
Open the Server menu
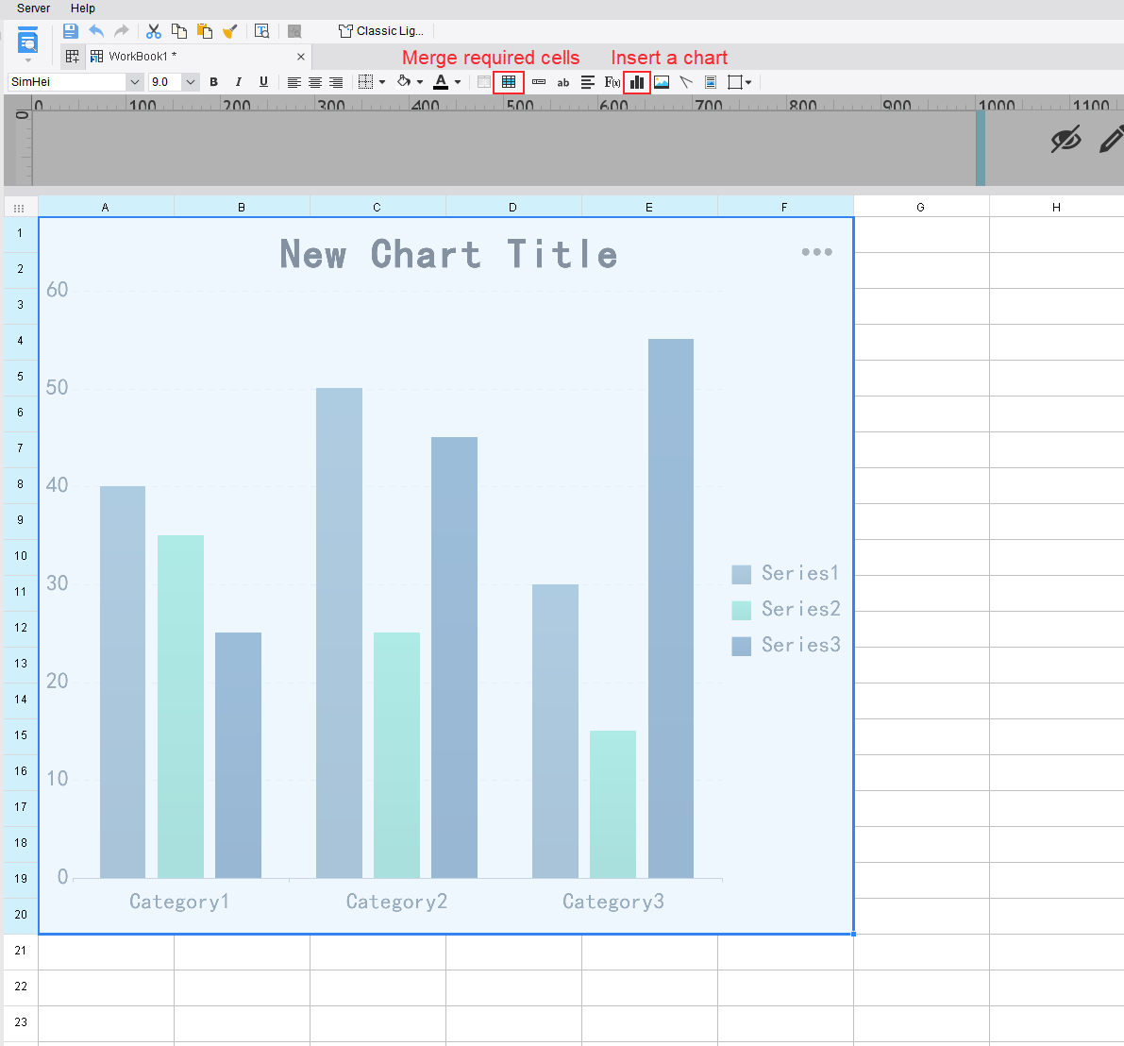click(x=33, y=8)
